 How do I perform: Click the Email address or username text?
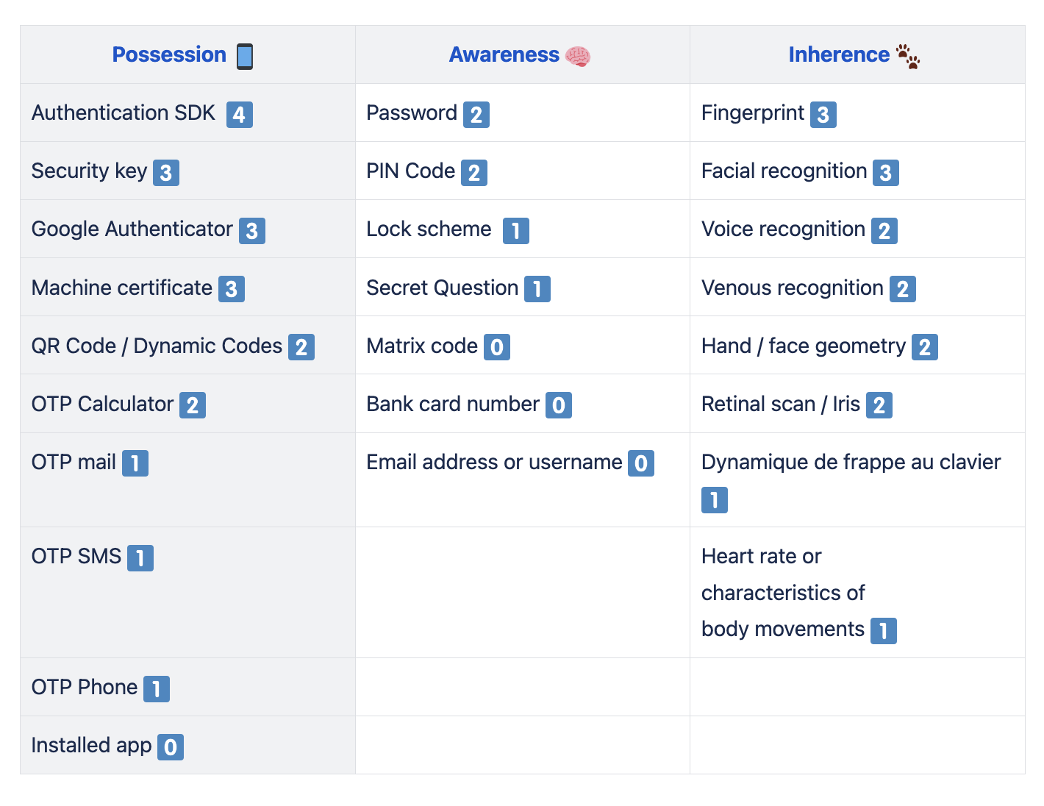pyautogui.click(x=494, y=462)
